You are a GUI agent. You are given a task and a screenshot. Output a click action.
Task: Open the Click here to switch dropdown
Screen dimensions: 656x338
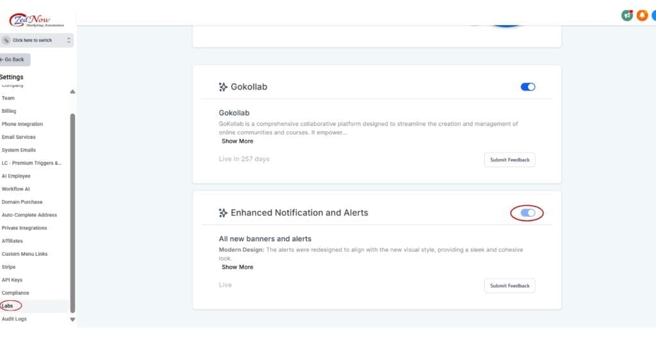[x=37, y=40]
